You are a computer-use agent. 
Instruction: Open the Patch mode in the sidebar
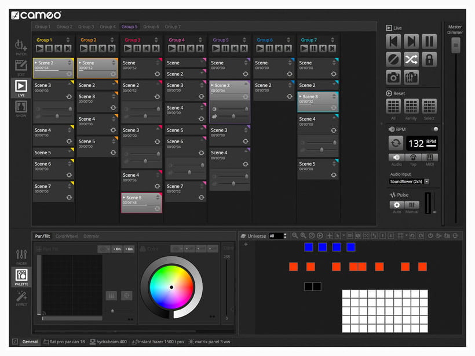click(x=21, y=46)
